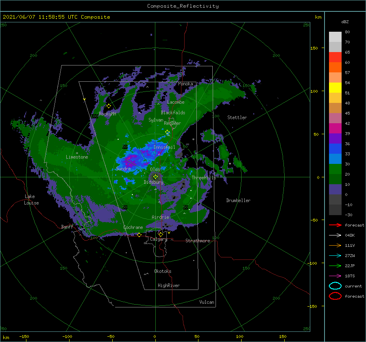
Task: Click the '2021/06/07 11:58:55 UTC Composite' timestamp
Action: (x=56, y=17)
